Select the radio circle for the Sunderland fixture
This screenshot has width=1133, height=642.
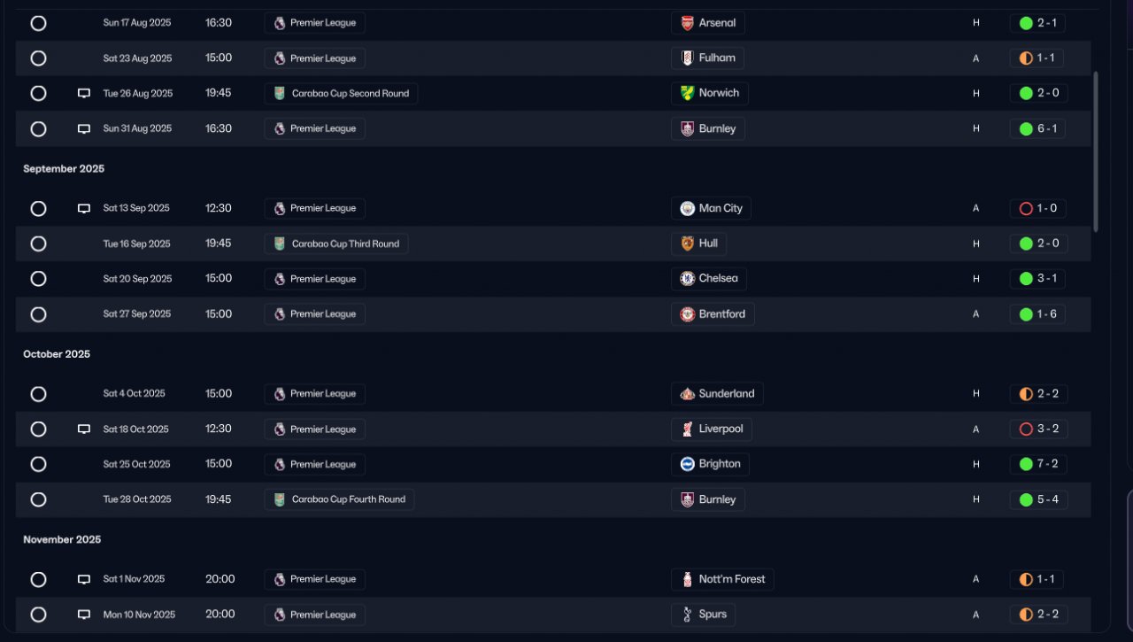pos(38,394)
